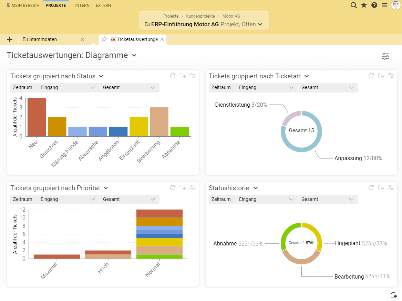Open the hamburger menu icon
This screenshot has width=402, height=301.
coord(385,5)
